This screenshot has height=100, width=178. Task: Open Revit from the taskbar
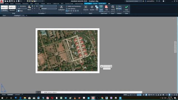pos(107,98)
